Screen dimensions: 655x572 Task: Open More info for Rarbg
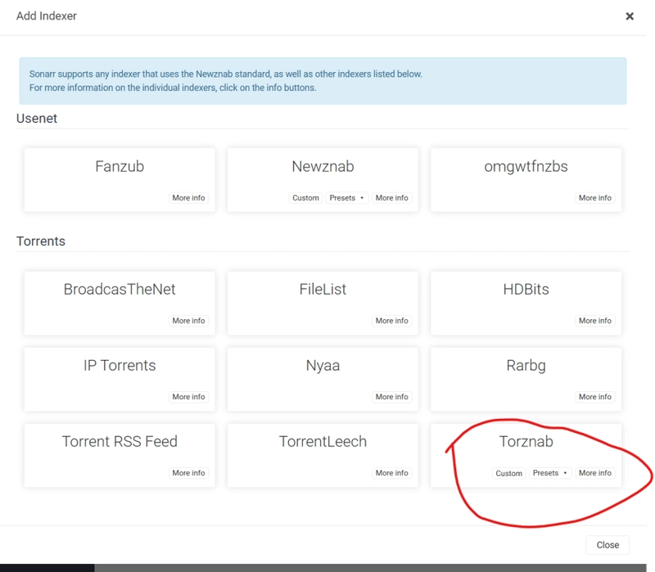click(595, 397)
